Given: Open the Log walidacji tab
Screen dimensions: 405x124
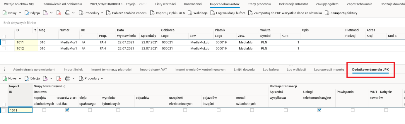Looking at the screenshot, I should 296,70.
